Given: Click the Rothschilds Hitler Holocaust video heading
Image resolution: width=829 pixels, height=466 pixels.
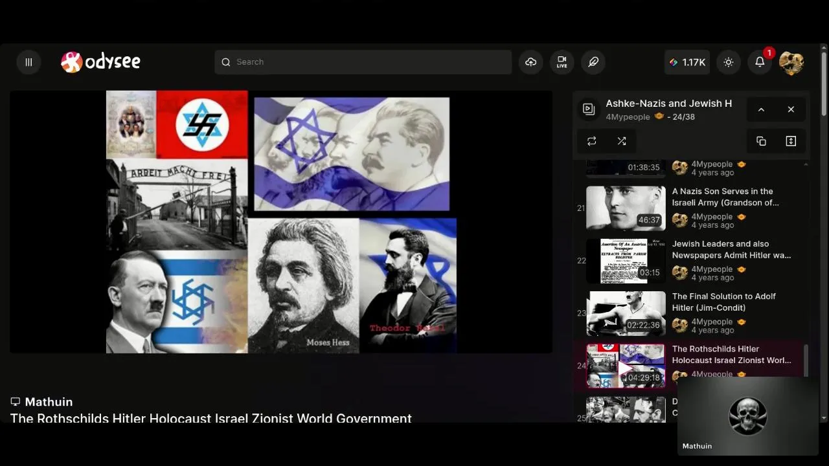Looking at the screenshot, I should coord(211,418).
